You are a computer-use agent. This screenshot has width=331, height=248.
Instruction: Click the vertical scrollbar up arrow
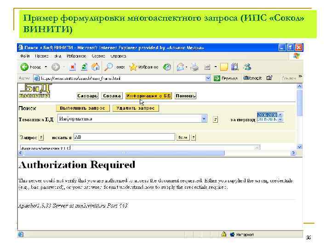point(299,86)
